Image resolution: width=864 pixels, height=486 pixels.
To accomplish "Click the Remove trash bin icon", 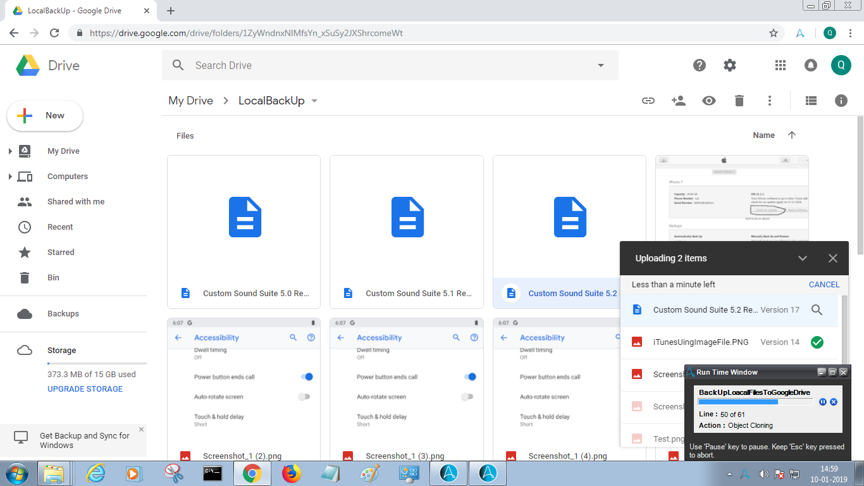I will (739, 101).
